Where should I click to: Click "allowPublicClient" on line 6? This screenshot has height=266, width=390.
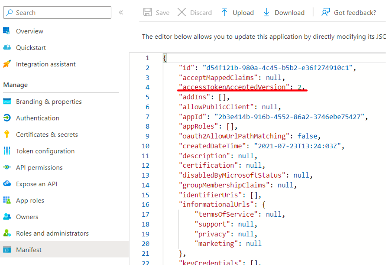(x=216, y=107)
